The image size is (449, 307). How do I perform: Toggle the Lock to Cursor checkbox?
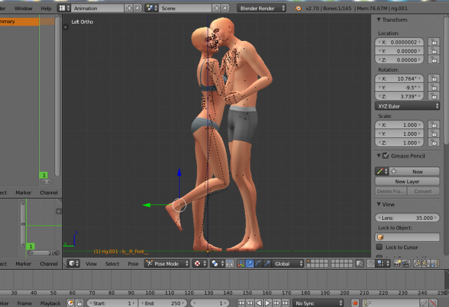[380, 247]
